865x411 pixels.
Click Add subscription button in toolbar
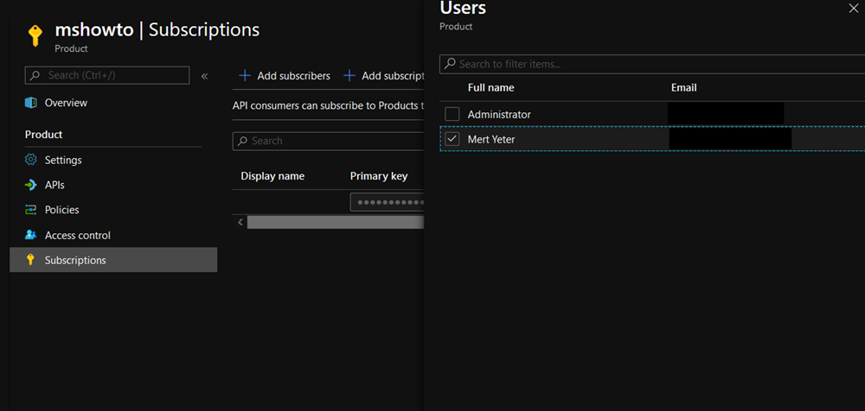point(385,76)
